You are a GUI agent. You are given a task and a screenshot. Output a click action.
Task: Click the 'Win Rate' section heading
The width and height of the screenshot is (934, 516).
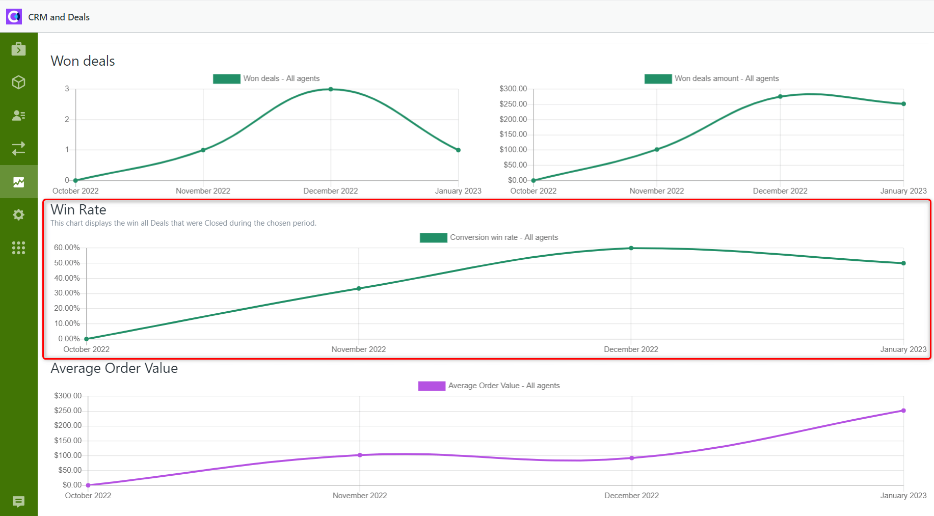click(x=78, y=210)
